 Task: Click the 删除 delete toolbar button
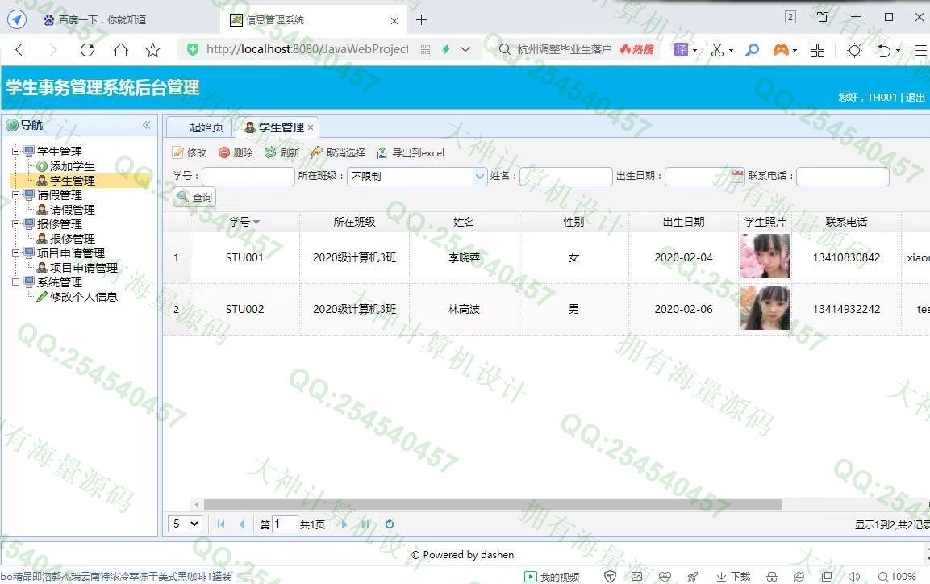[x=236, y=153]
